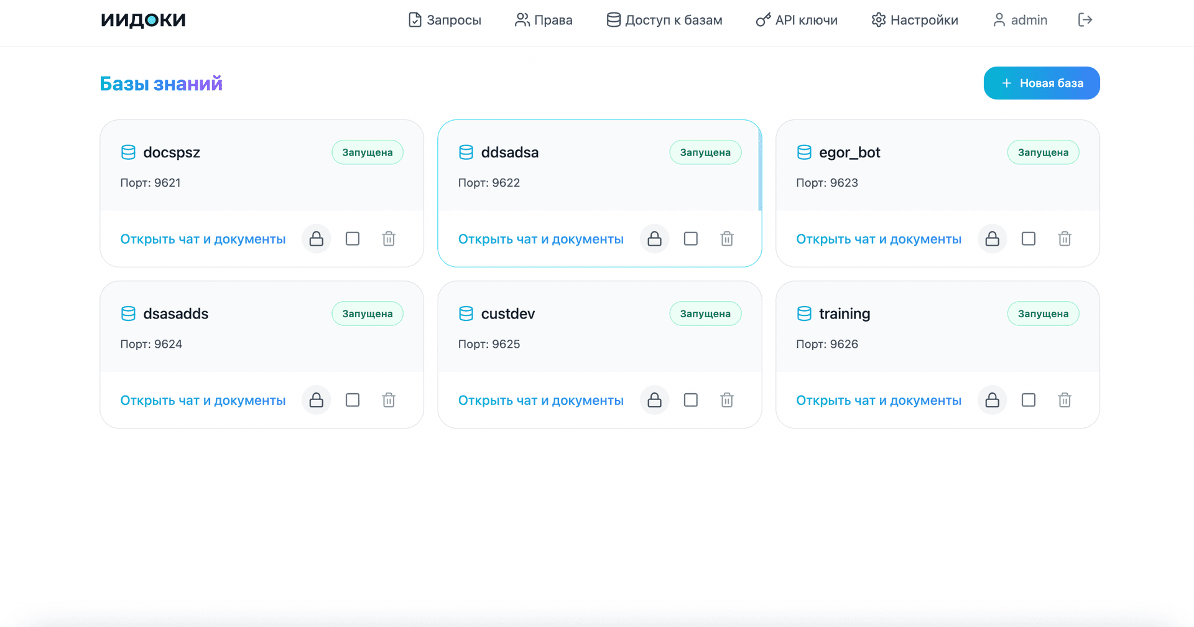The height and width of the screenshot is (627, 1194).
Task: Click the square stop icon on docspsz card
Action: [x=353, y=239]
